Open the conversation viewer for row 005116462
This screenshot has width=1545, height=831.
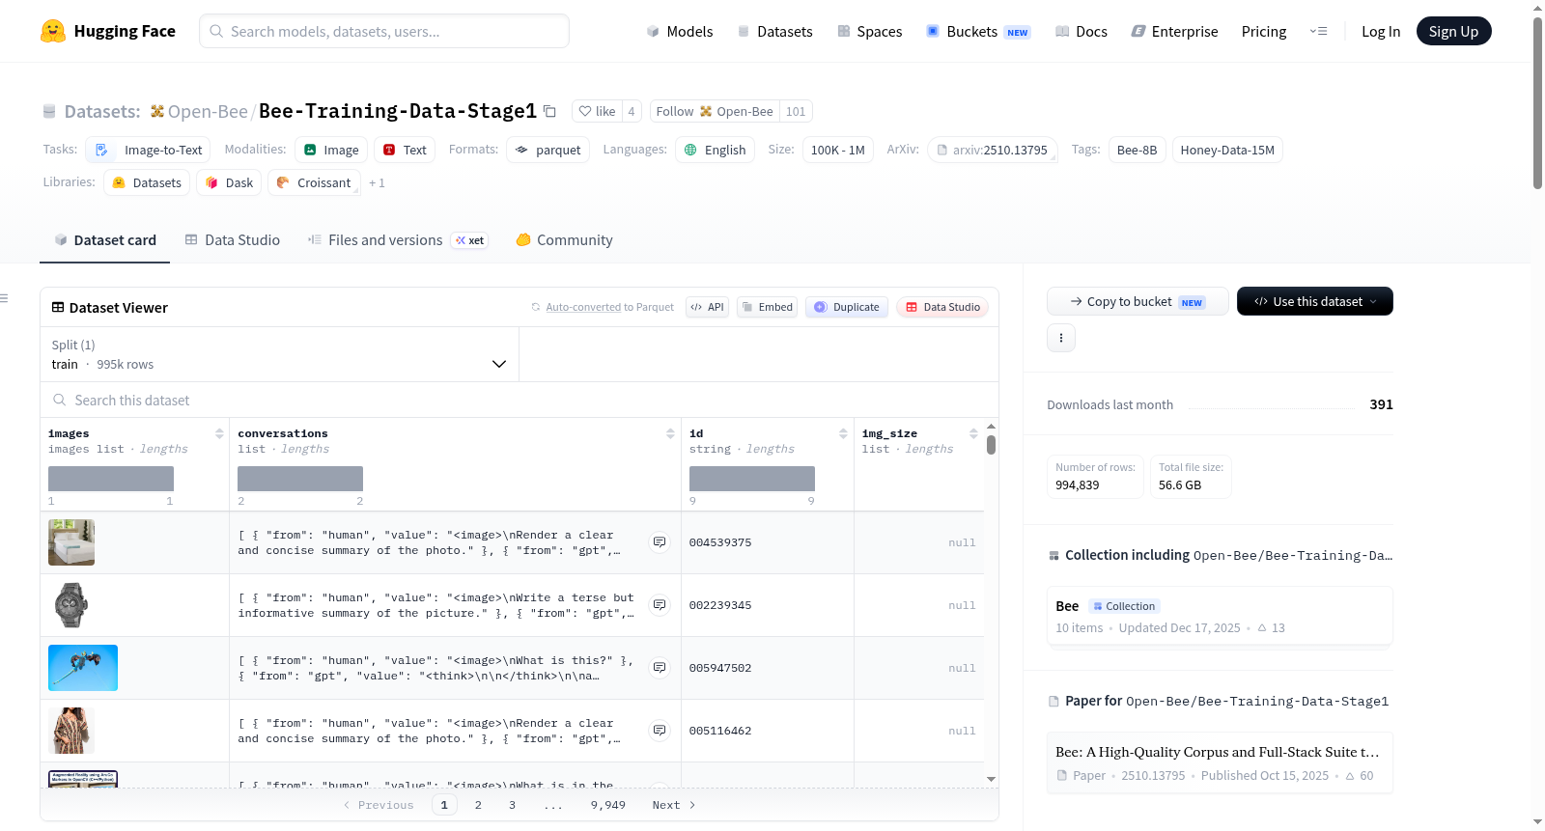coord(660,731)
